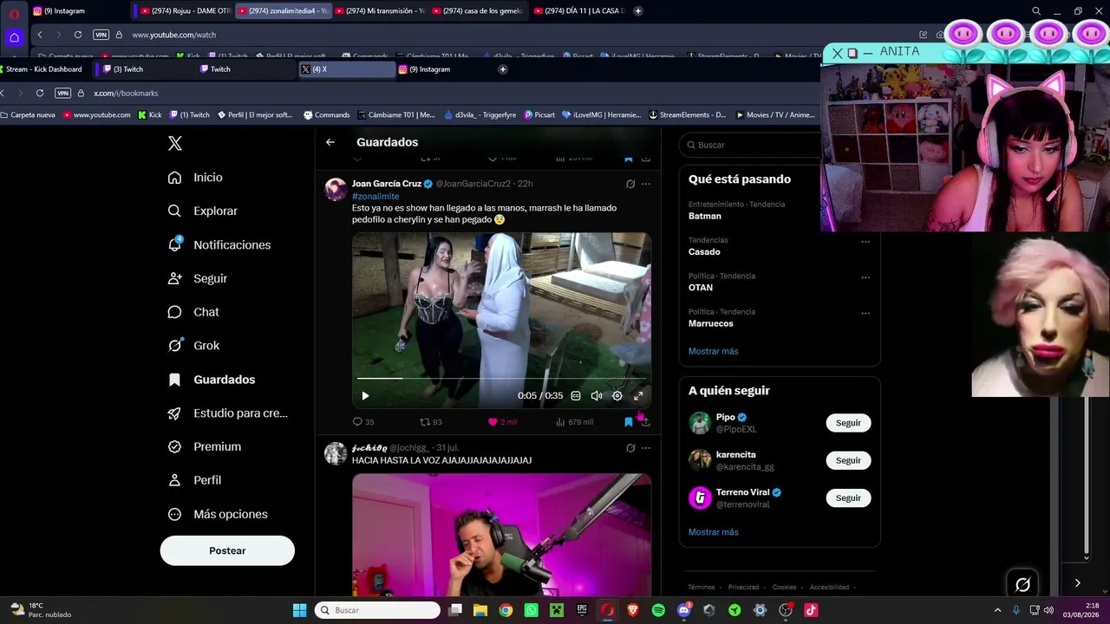The height and width of the screenshot is (624, 1110).
Task: Open more options for Marruecos trend
Action: pos(865,313)
